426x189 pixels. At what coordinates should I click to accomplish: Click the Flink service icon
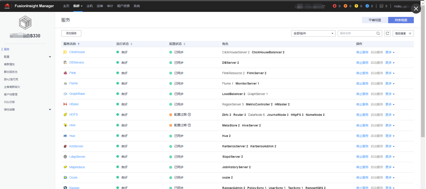[x=65, y=73]
